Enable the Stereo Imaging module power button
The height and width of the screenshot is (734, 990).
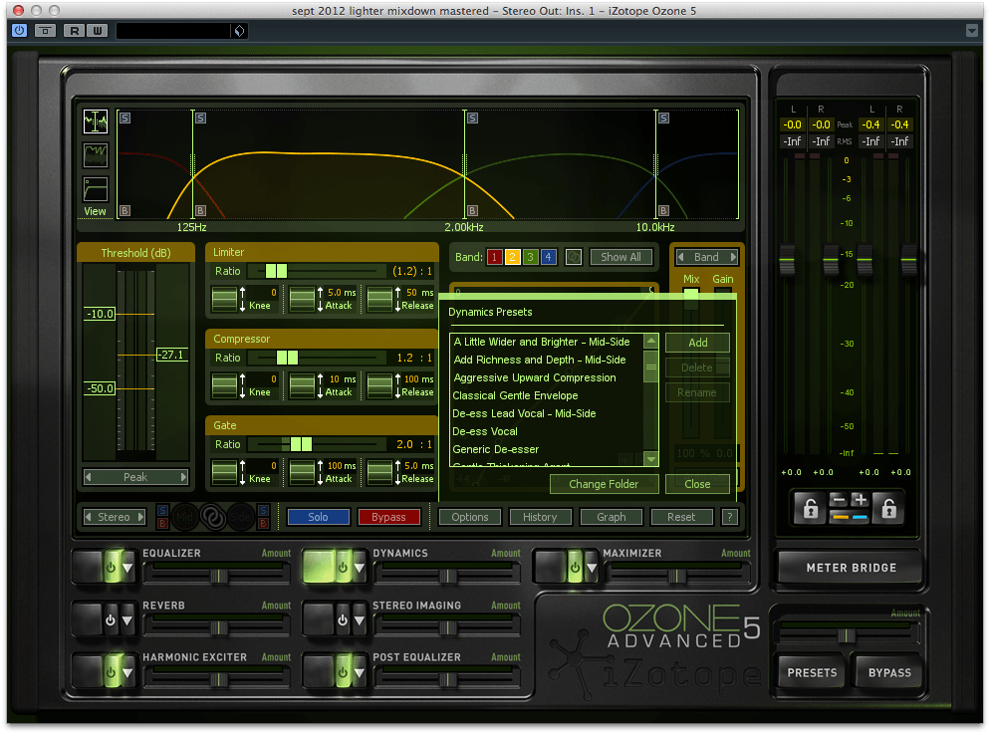343,619
